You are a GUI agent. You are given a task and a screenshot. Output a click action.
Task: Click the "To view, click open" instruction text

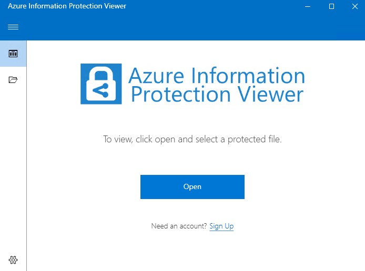pyautogui.click(x=192, y=140)
